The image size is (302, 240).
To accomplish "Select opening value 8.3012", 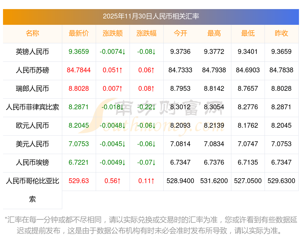I will (180, 107).
